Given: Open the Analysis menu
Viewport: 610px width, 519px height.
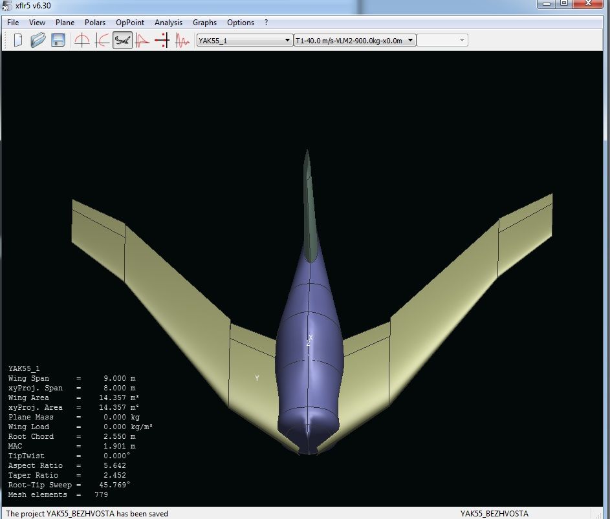Looking at the screenshot, I should [x=168, y=23].
